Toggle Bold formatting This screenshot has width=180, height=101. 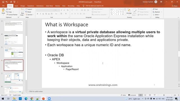37,14
